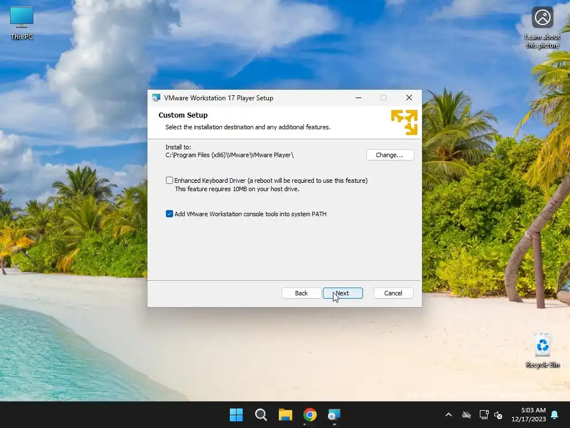The image size is (570, 428).
Task: Close the VMware Setup dialog
Action: [409, 98]
